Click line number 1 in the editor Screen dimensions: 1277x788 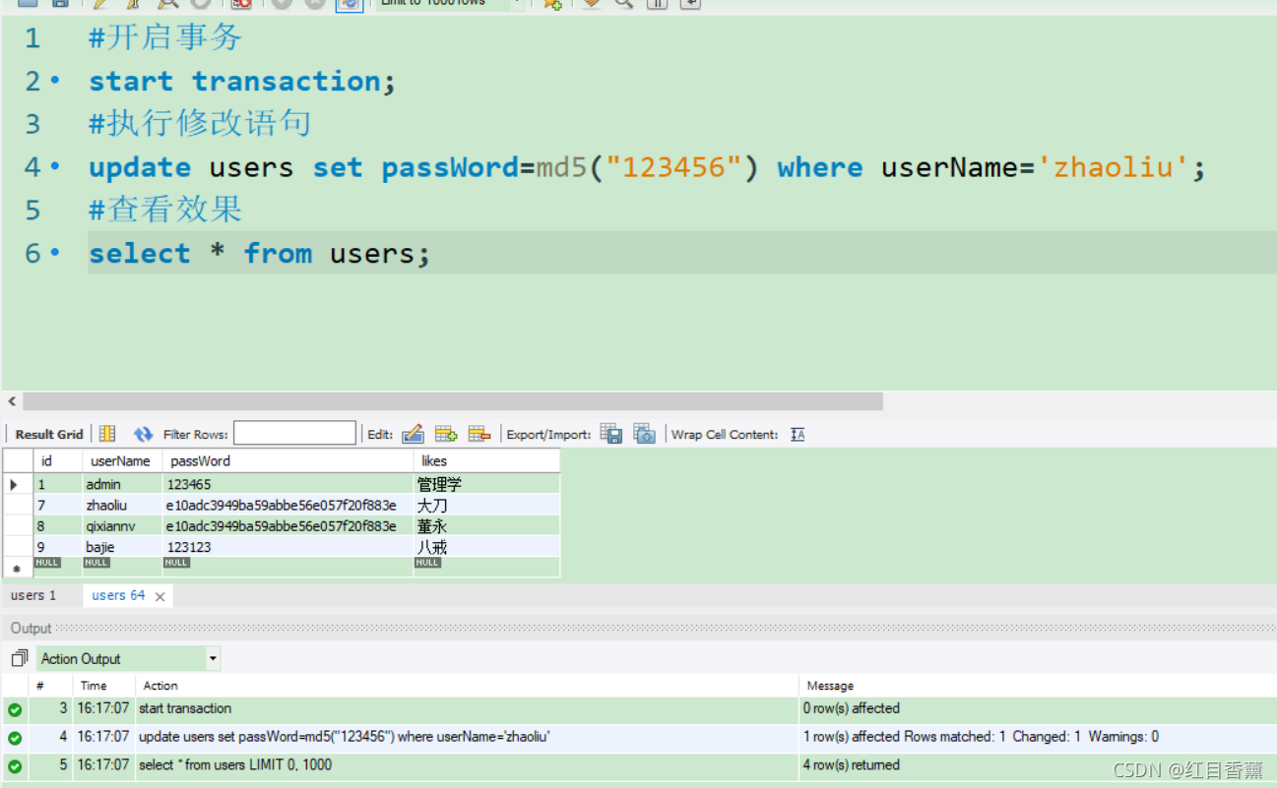33,38
